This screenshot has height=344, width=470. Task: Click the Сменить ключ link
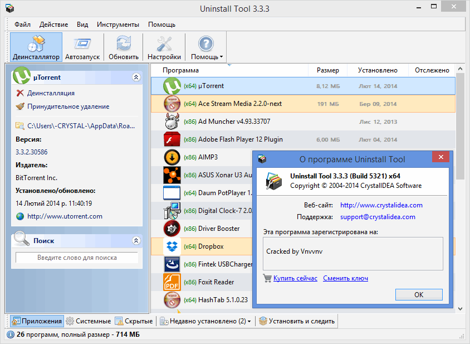[345, 278]
